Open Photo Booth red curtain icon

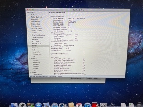pyautogui.click(x=95, y=105)
